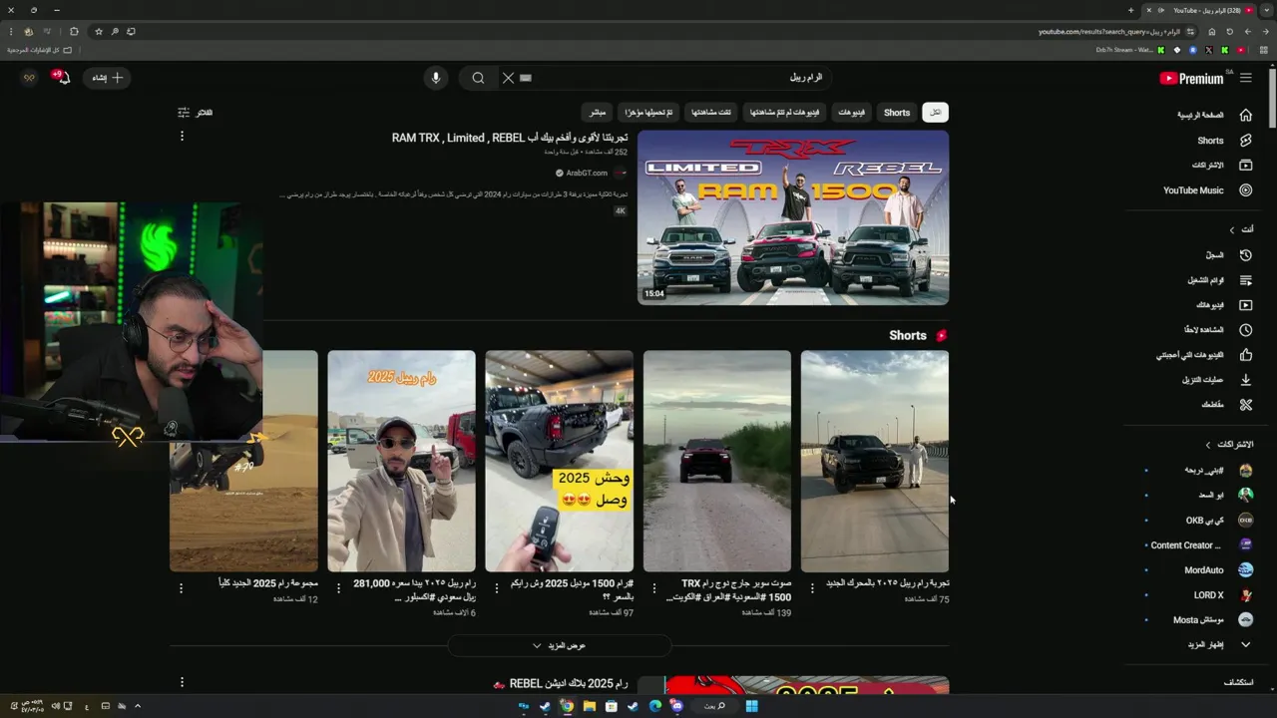The height and width of the screenshot is (718, 1277).
Task: Click the YouTube Premium logo
Action: [x=1192, y=78]
